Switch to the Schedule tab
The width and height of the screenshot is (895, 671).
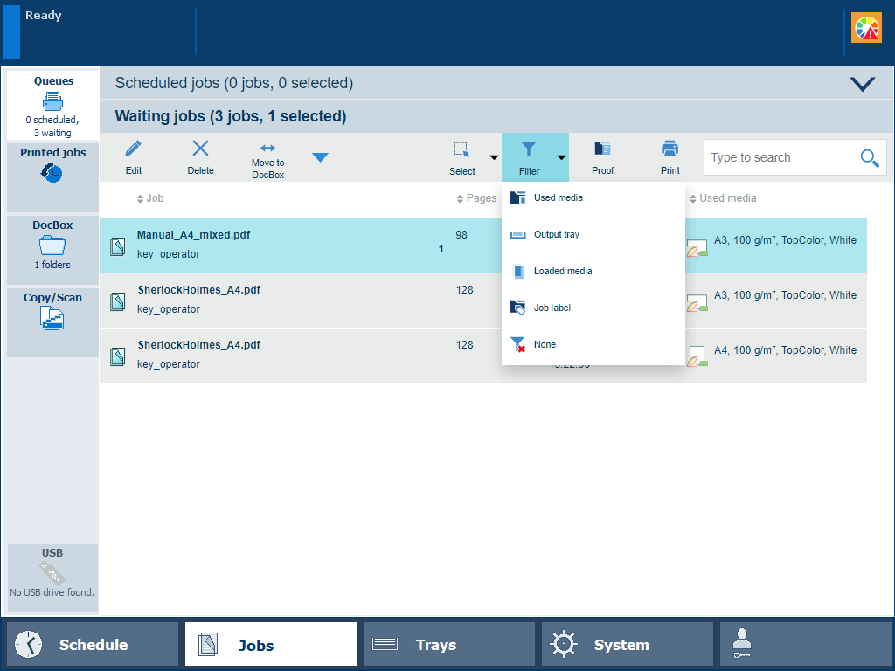coord(93,645)
